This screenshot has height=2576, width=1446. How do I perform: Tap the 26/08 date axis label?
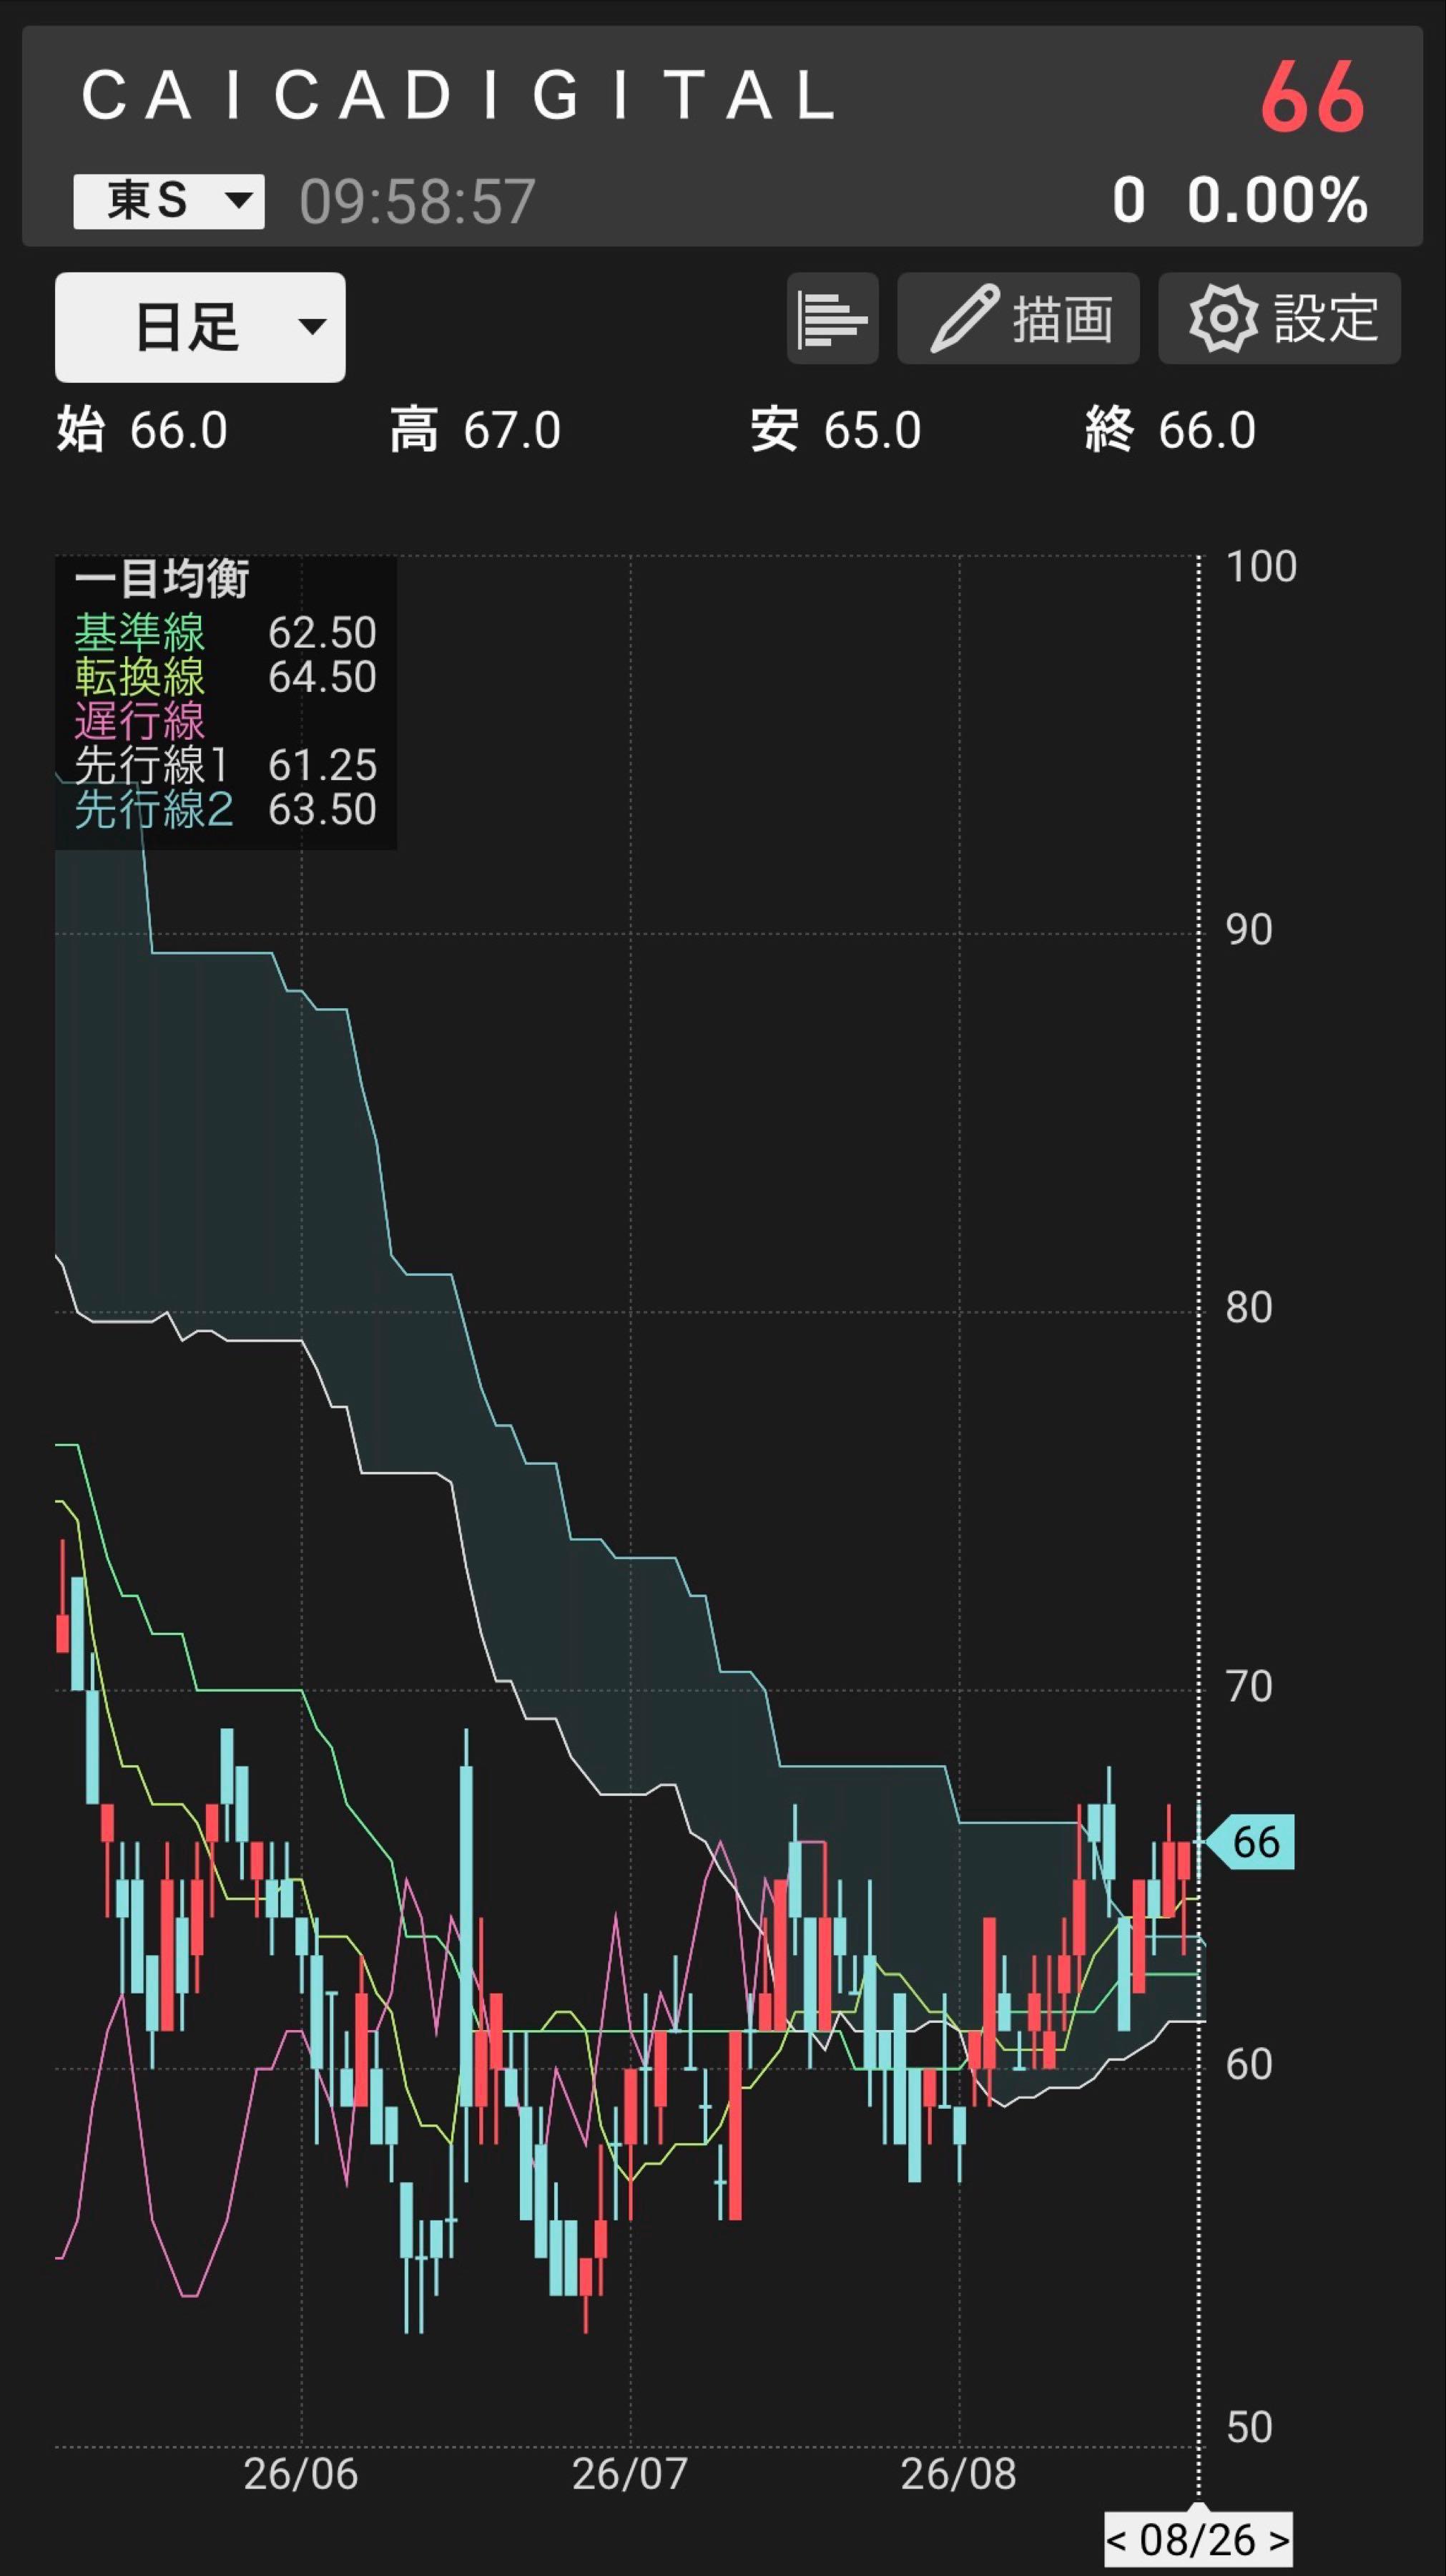(x=958, y=2474)
